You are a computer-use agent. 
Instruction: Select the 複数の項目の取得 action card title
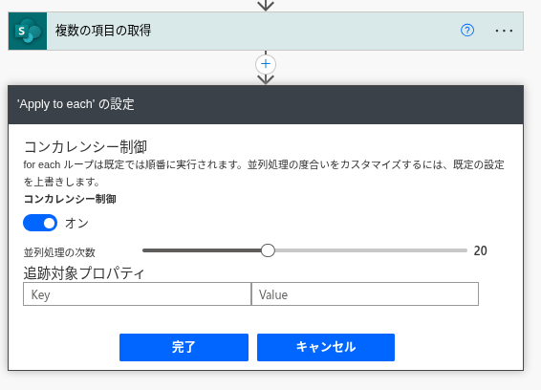[x=103, y=31]
